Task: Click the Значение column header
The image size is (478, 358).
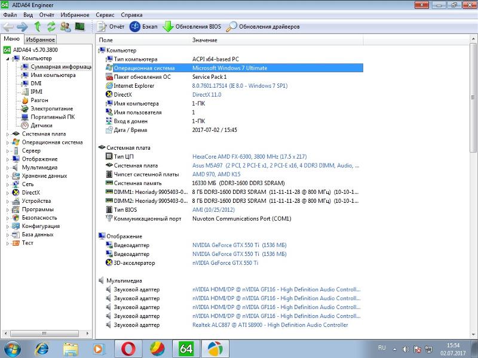Action: coord(205,40)
